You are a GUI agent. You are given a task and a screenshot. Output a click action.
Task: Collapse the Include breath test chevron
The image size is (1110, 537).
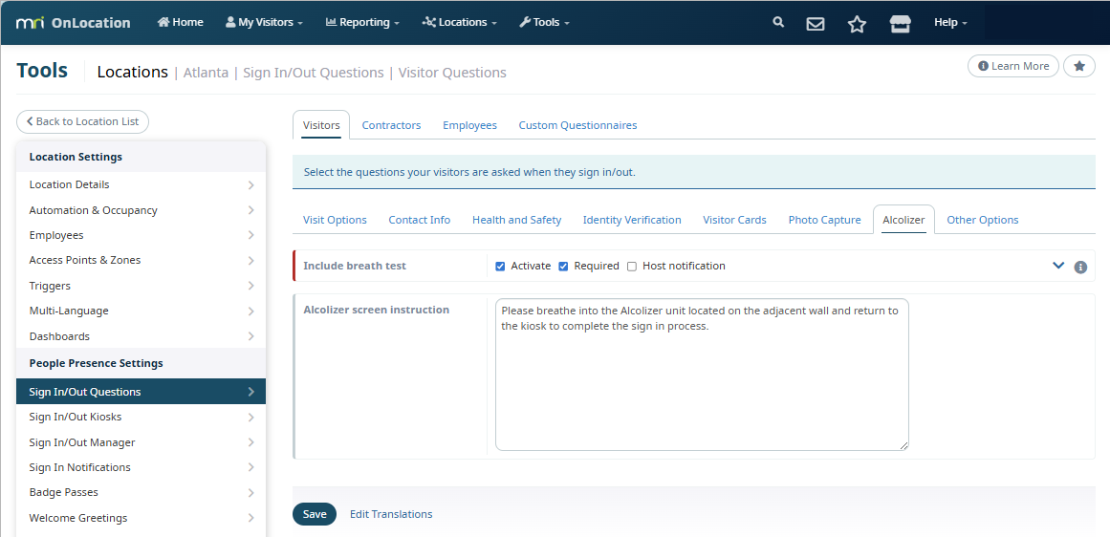click(x=1058, y=266)
